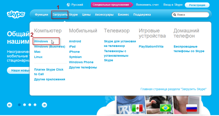Select the Russia flag thumbnail
Screen dimensions: 219x116
(192, 108)
